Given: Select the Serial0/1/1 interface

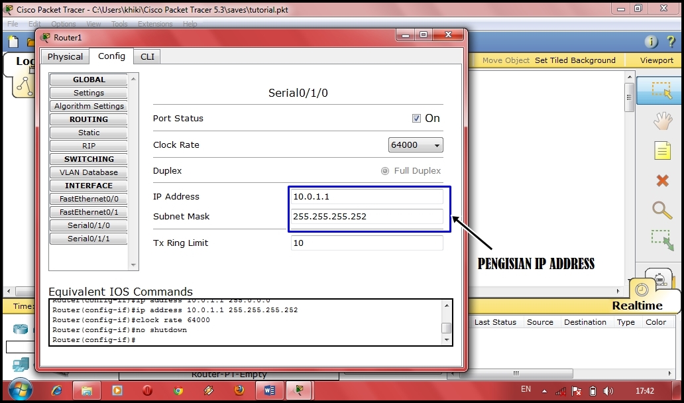Looking at the screenshot, I should (x=89, y=239).
